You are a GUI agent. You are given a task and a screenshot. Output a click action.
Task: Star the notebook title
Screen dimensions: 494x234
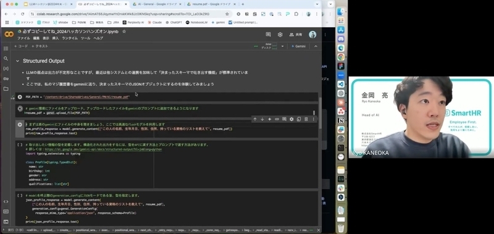(124, 31)
